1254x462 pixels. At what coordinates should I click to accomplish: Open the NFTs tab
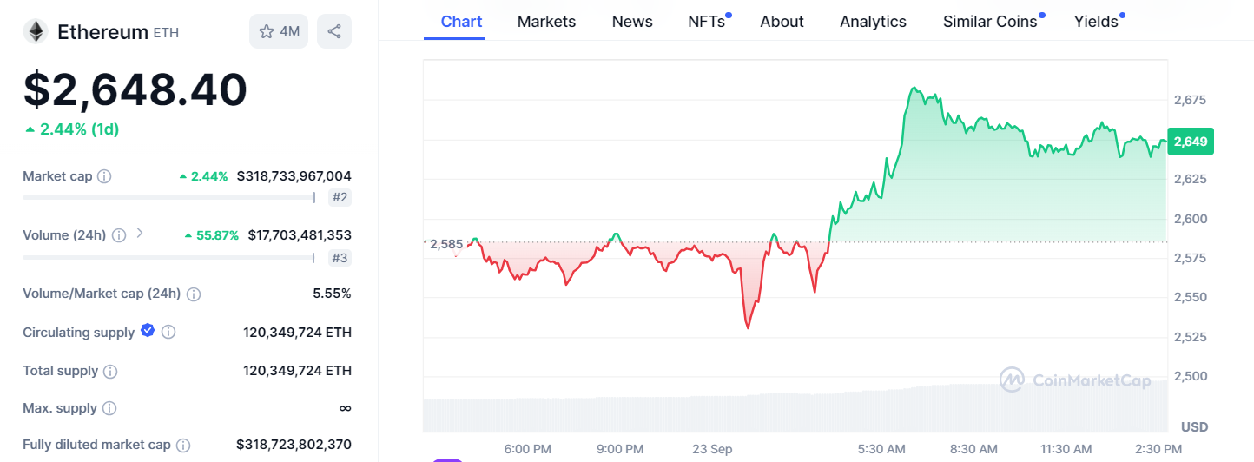[x=709, y=22]
